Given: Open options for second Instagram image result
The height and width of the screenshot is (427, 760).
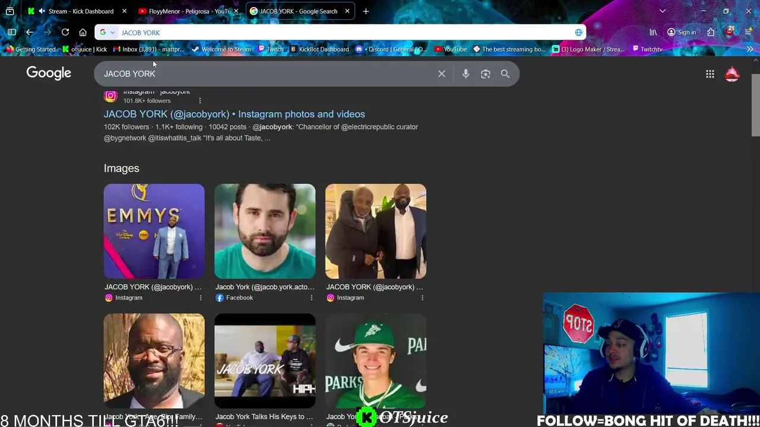Looking at the screenshot, I should [x=422, y=298].
